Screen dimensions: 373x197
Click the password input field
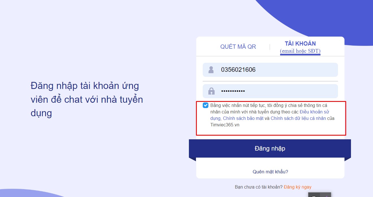(x=270, y=91)
